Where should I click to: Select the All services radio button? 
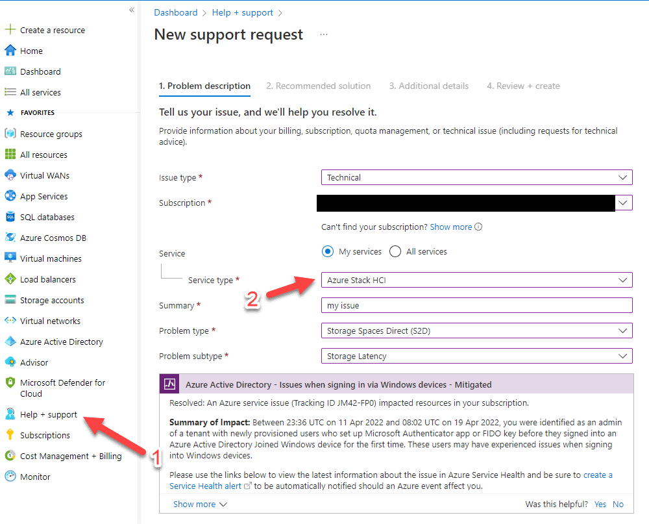click(395, 251)
